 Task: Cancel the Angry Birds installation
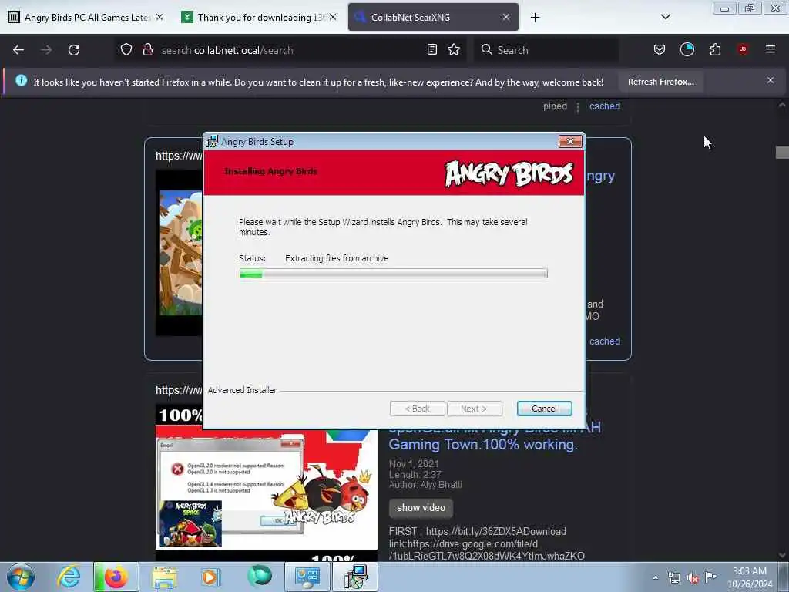pyautogui.click(x=544, y=409)
